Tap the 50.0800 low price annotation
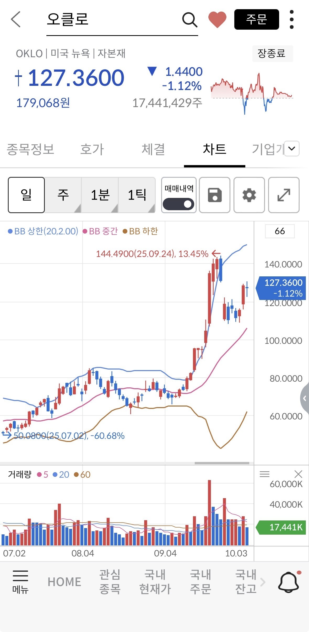309x632 pixels. coord(69,436)
